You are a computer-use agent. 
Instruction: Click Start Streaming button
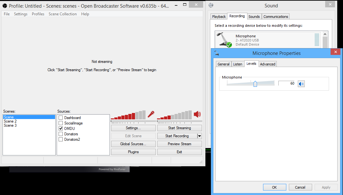coord(180,128)
